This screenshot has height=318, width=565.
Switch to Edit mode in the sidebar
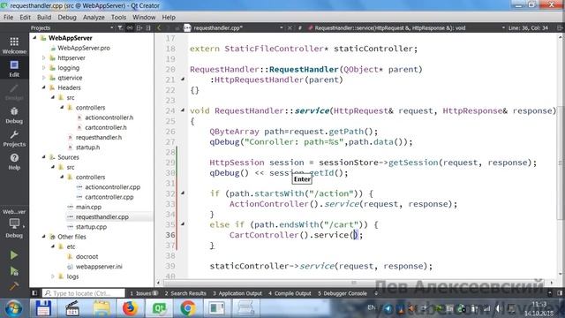click(14, 69)
